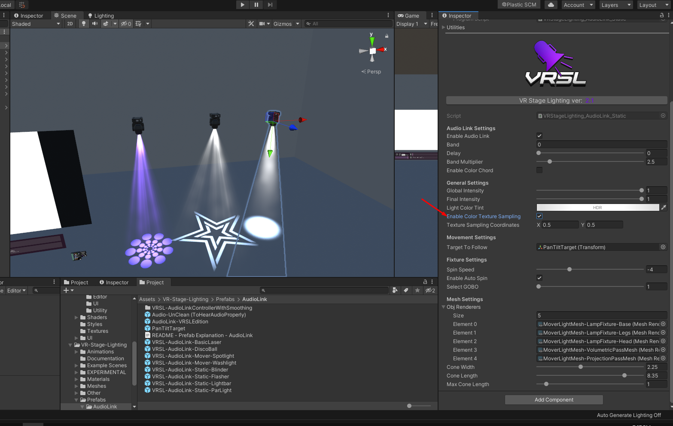Viewport: 673px width, 426px height.
Task: Open the Layout dropdown
Action: (654, 5)
